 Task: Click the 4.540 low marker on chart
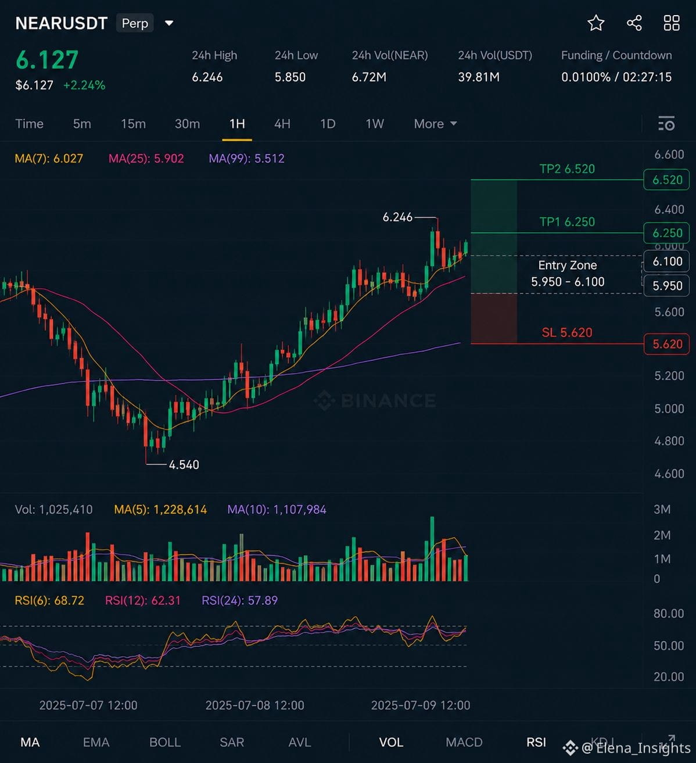[184, 464]
